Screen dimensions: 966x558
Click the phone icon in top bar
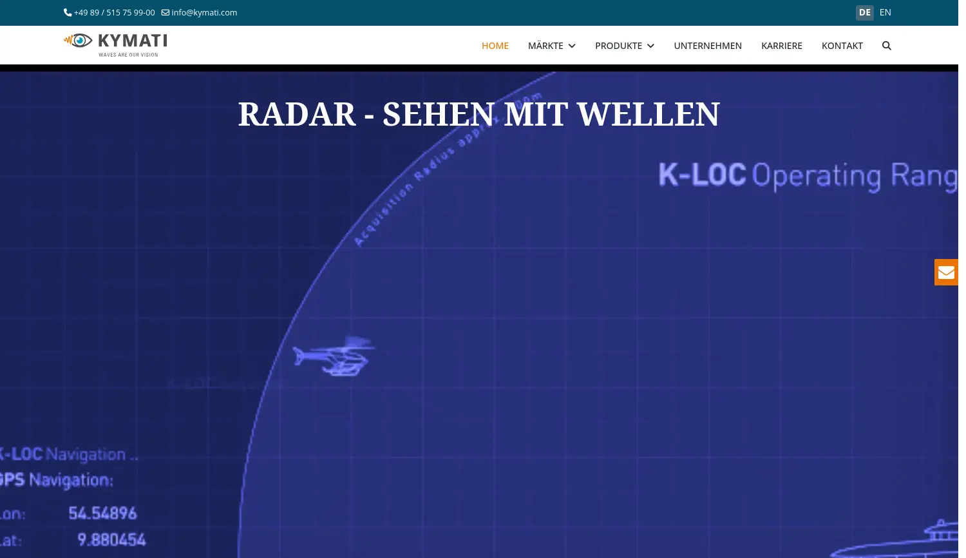(x=68, y=13)
